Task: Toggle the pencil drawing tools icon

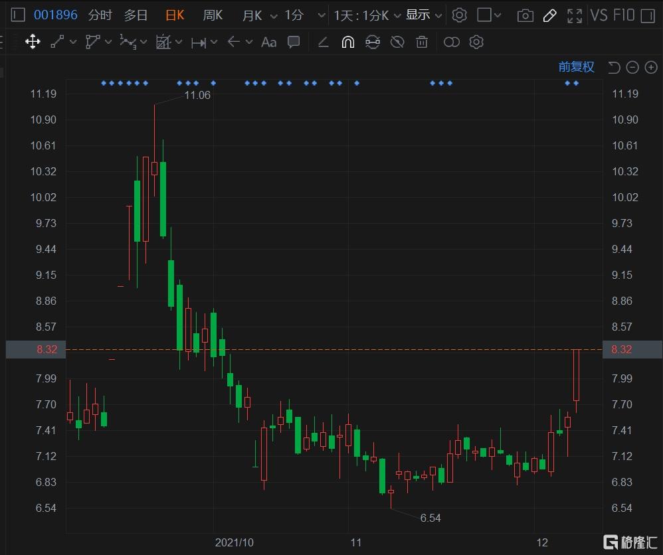Action: pos(549,16)
